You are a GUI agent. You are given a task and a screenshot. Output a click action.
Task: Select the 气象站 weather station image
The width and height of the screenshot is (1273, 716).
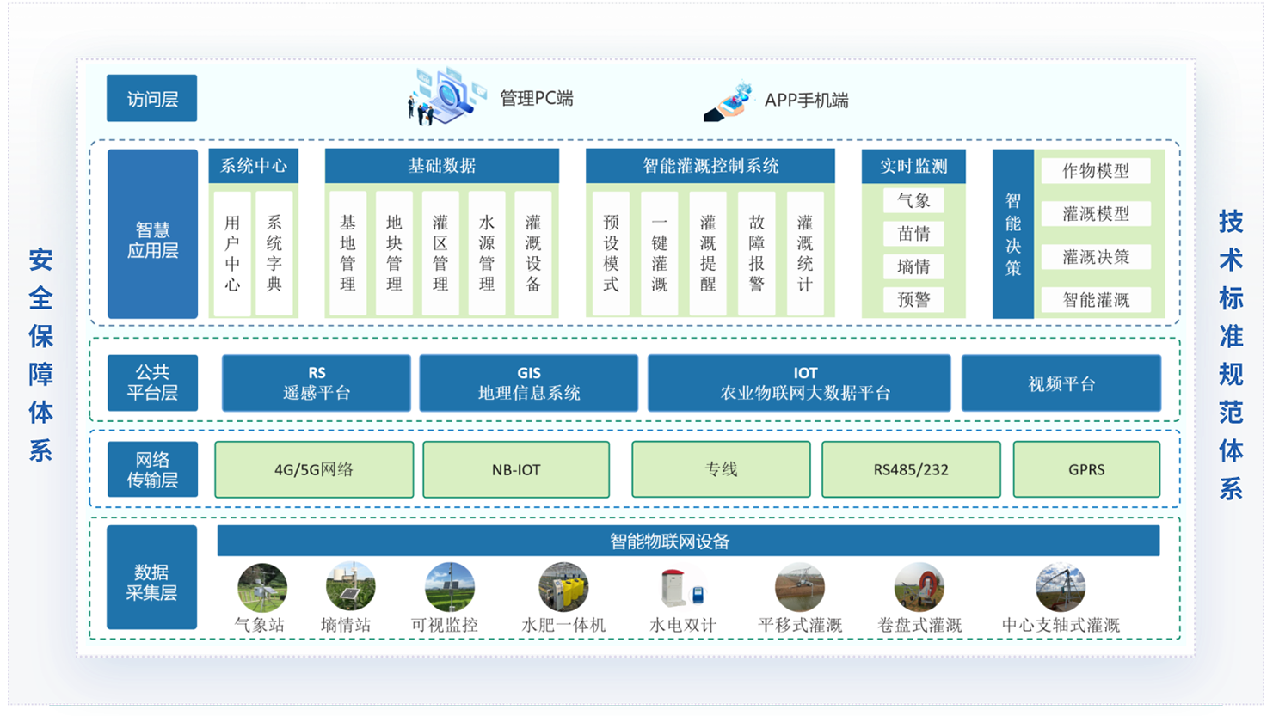click(261, 588)
